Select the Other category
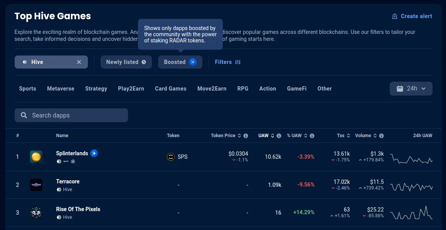 tap(325, 89)
